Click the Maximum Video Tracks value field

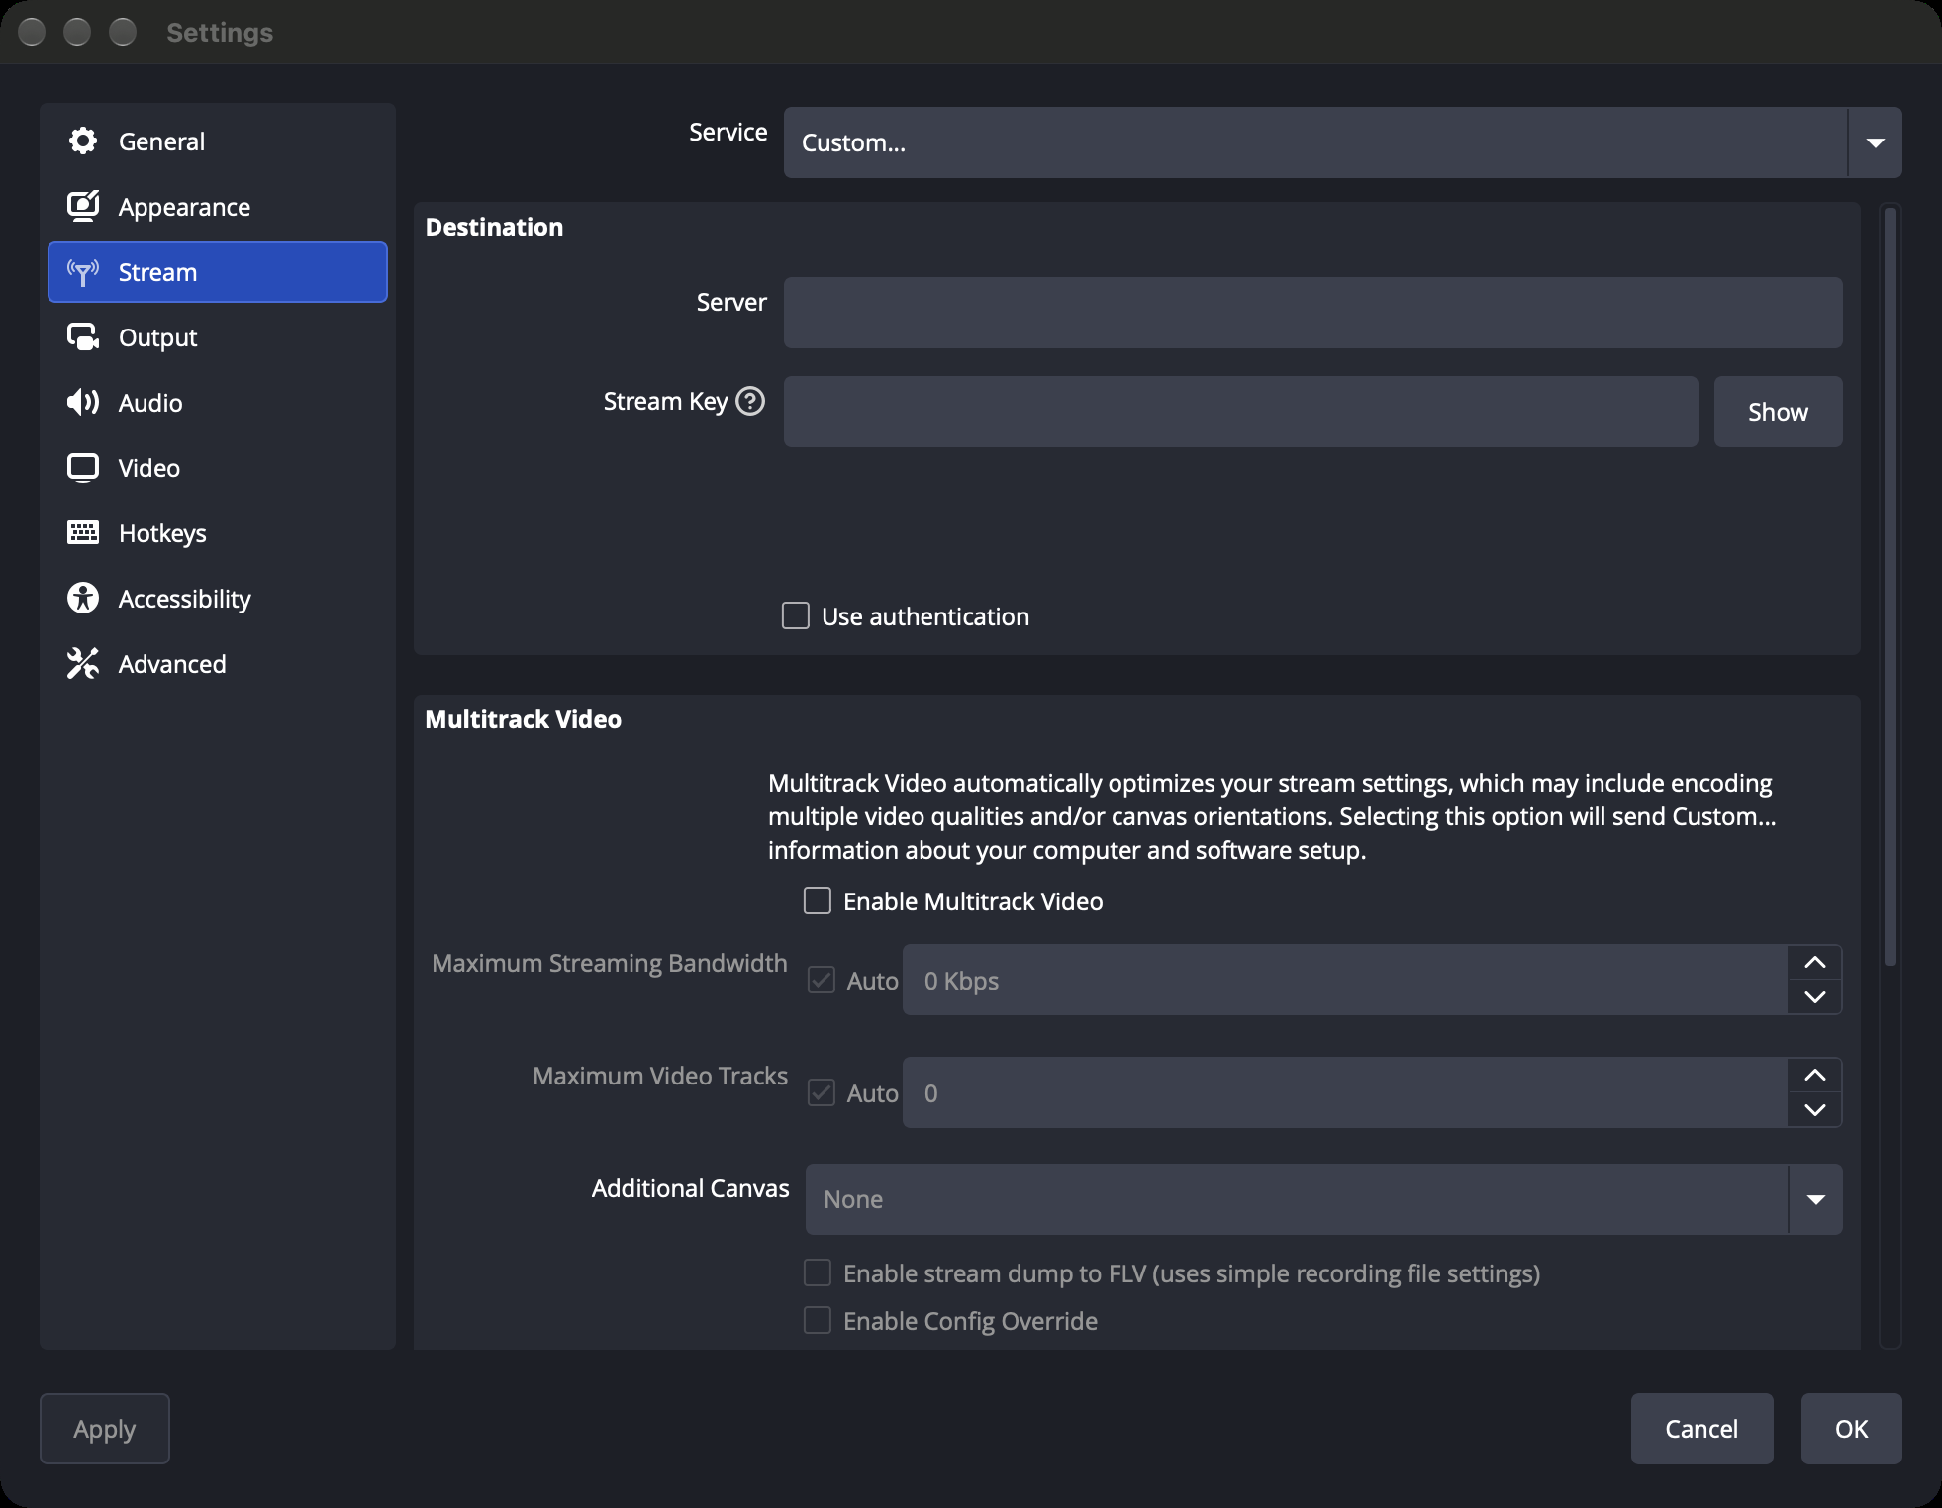[x=1345, y=1092]
